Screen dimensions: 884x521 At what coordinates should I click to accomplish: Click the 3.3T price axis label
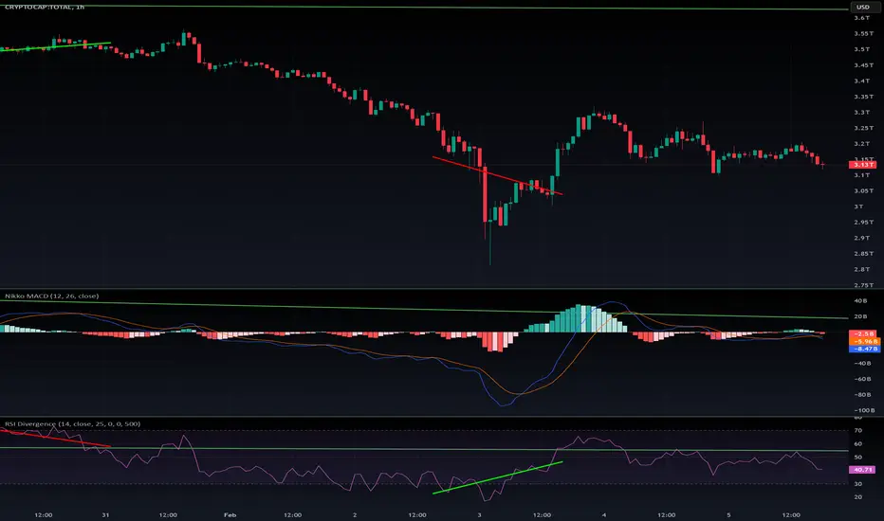click(861, 113)
